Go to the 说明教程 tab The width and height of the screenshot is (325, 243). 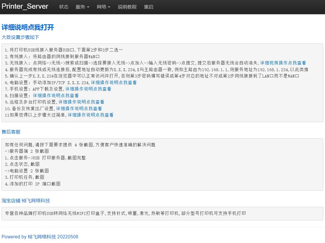pyautogui.click(x=127, y=7)
